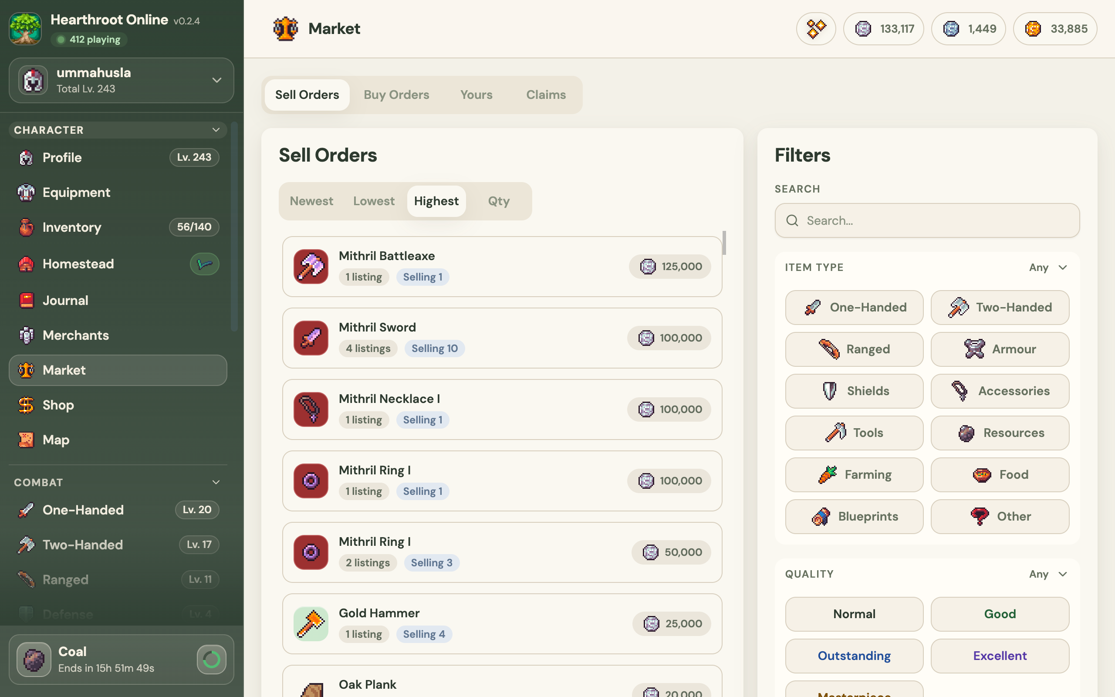
Task: Open Homestead in the sidebar
Action: [118, 264]
